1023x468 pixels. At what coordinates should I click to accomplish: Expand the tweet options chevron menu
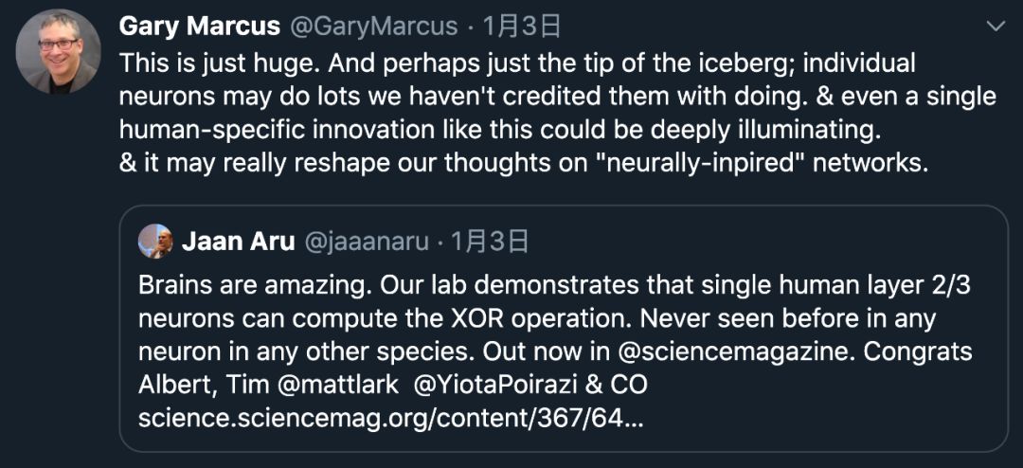click(x=995, y=27)
